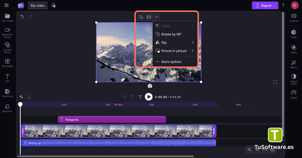The height and width of the screenshot is (158, 302).
Task: Skip forward five seconds
Action: 140,97
